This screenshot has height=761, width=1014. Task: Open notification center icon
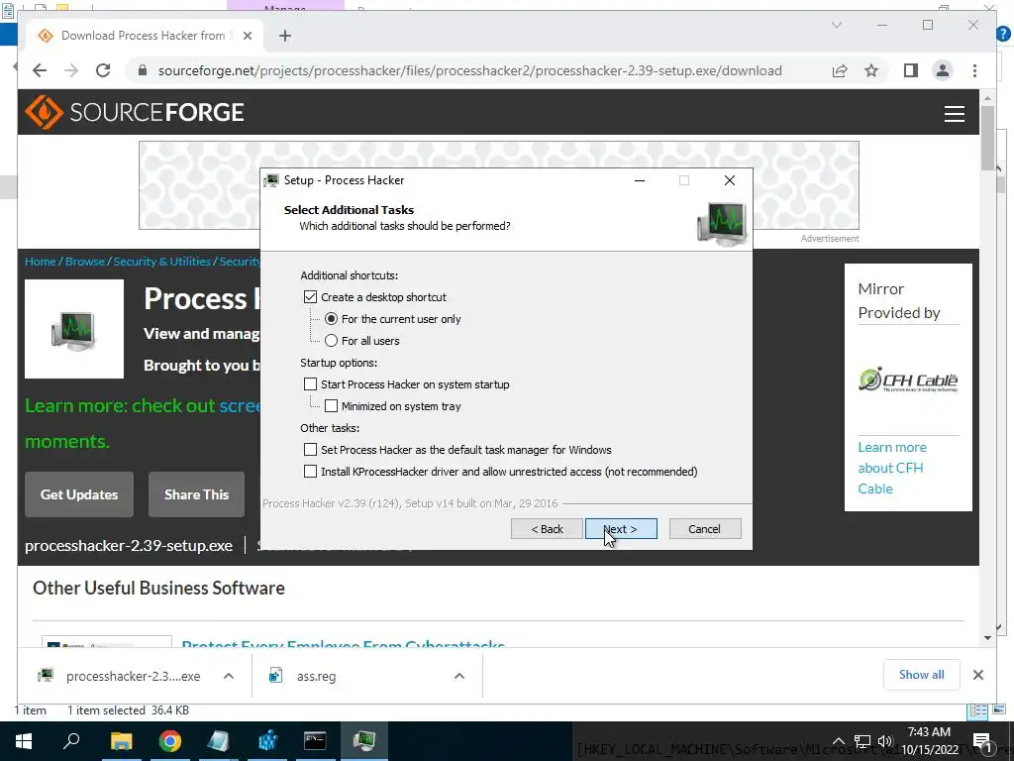pos(981,741)
